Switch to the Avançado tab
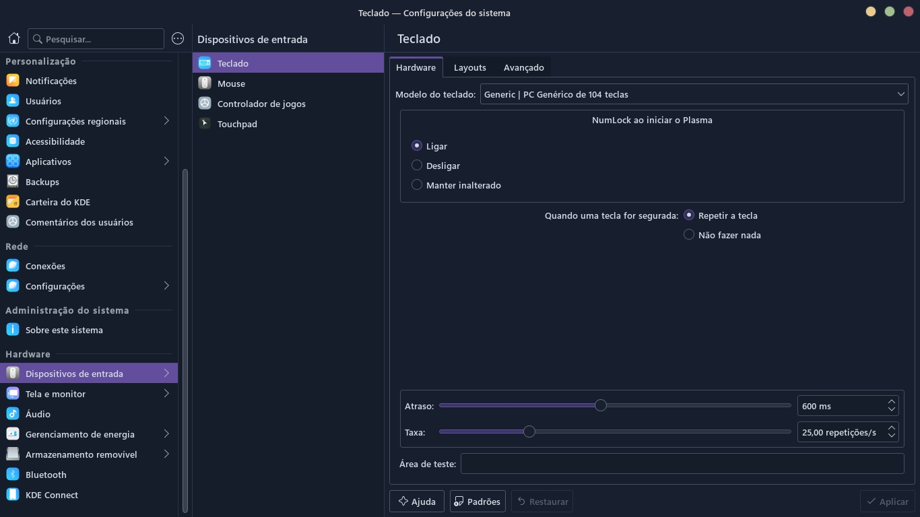The image size is (920, 517). [524, 67]
